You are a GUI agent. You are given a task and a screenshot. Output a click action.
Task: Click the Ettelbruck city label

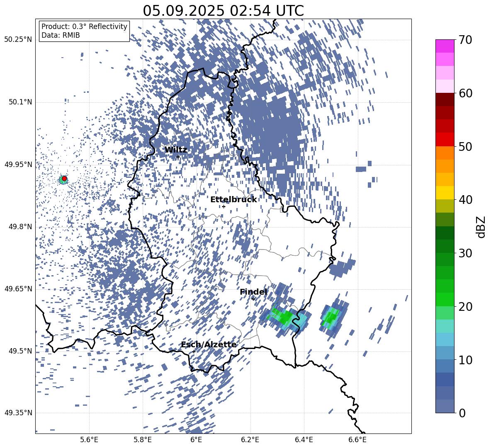point(233,200)
